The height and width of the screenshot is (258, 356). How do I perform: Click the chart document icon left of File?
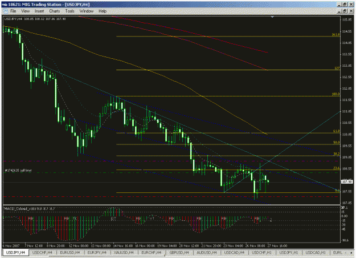(x=5, y=11)
